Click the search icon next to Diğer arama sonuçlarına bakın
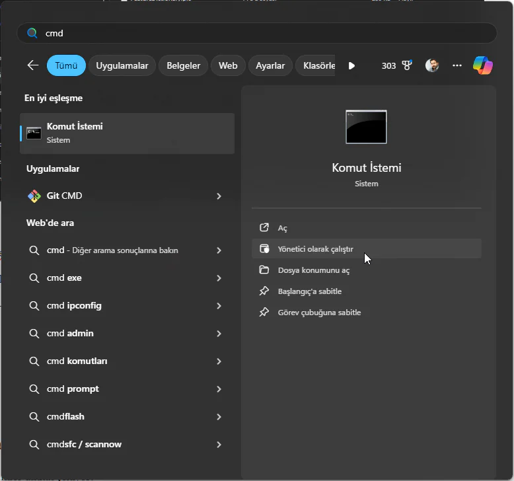The width and height of the screenshot is (514, 481). tap(34, 250)
